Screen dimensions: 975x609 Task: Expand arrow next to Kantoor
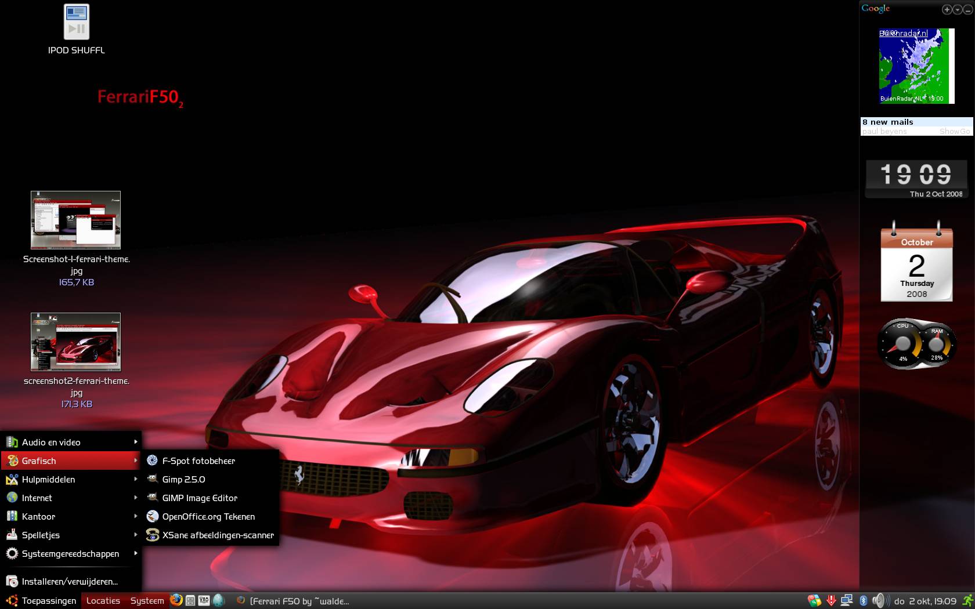tap(135, 516)
